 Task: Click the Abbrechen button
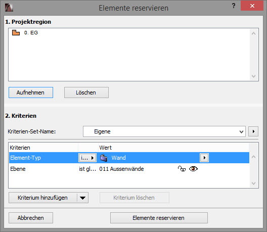click(31, 218)
